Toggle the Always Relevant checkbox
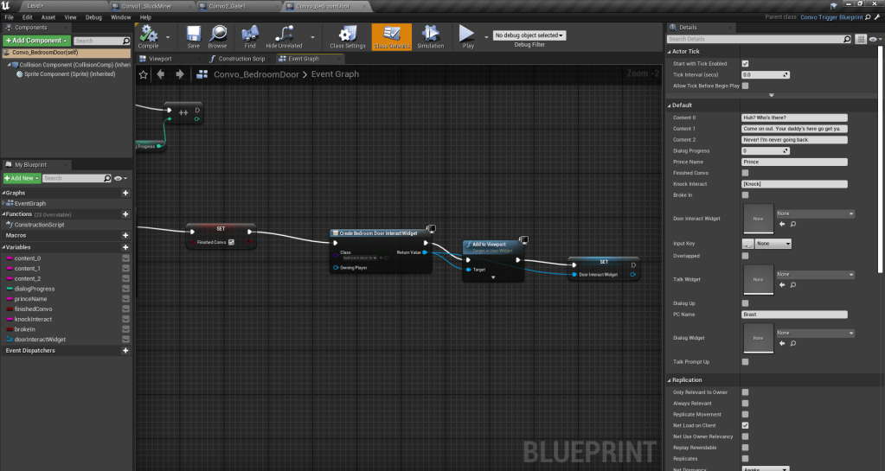 pyautogui.click(x=746, y=403)
